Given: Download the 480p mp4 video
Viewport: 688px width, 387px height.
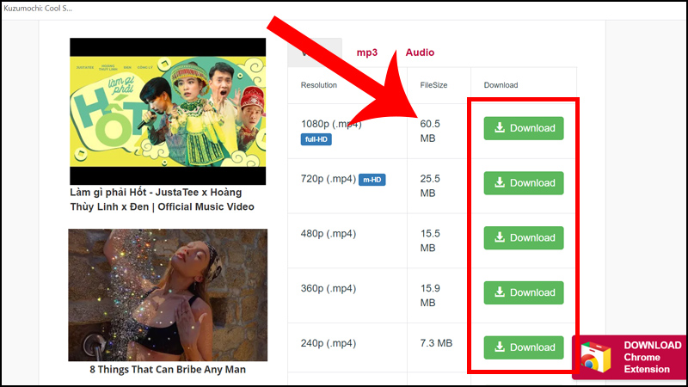Looking at the screenshot, I should pos(524,238).
